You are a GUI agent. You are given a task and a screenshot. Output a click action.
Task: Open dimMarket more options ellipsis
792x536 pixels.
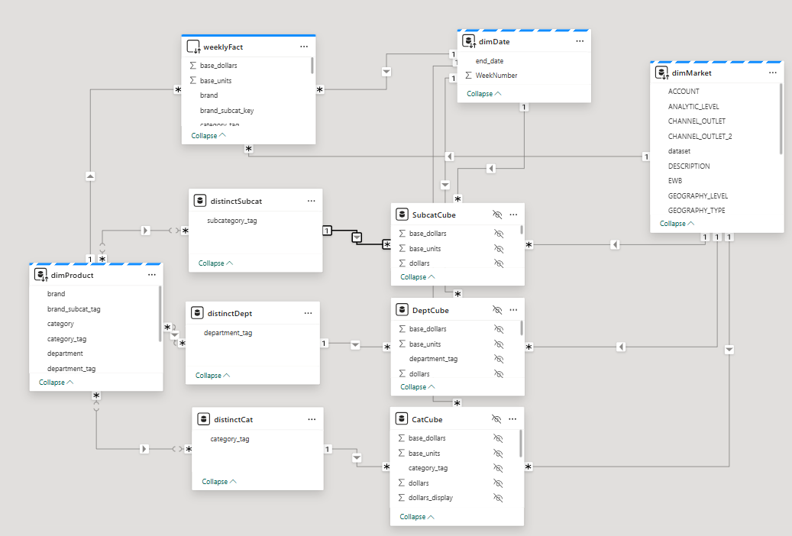(x=773, y=73)
